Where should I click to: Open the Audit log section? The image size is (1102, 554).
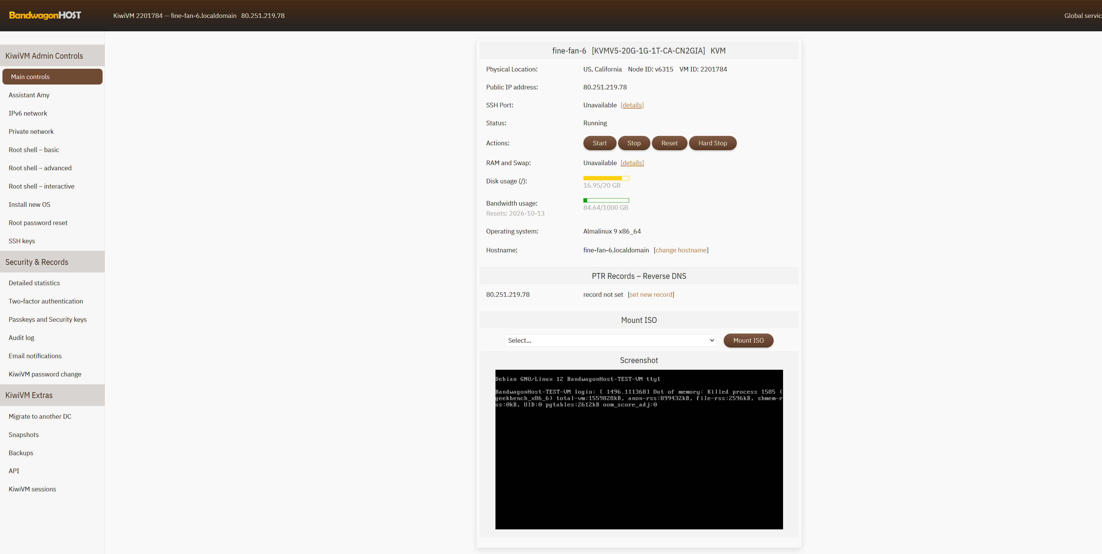[21, 337]
